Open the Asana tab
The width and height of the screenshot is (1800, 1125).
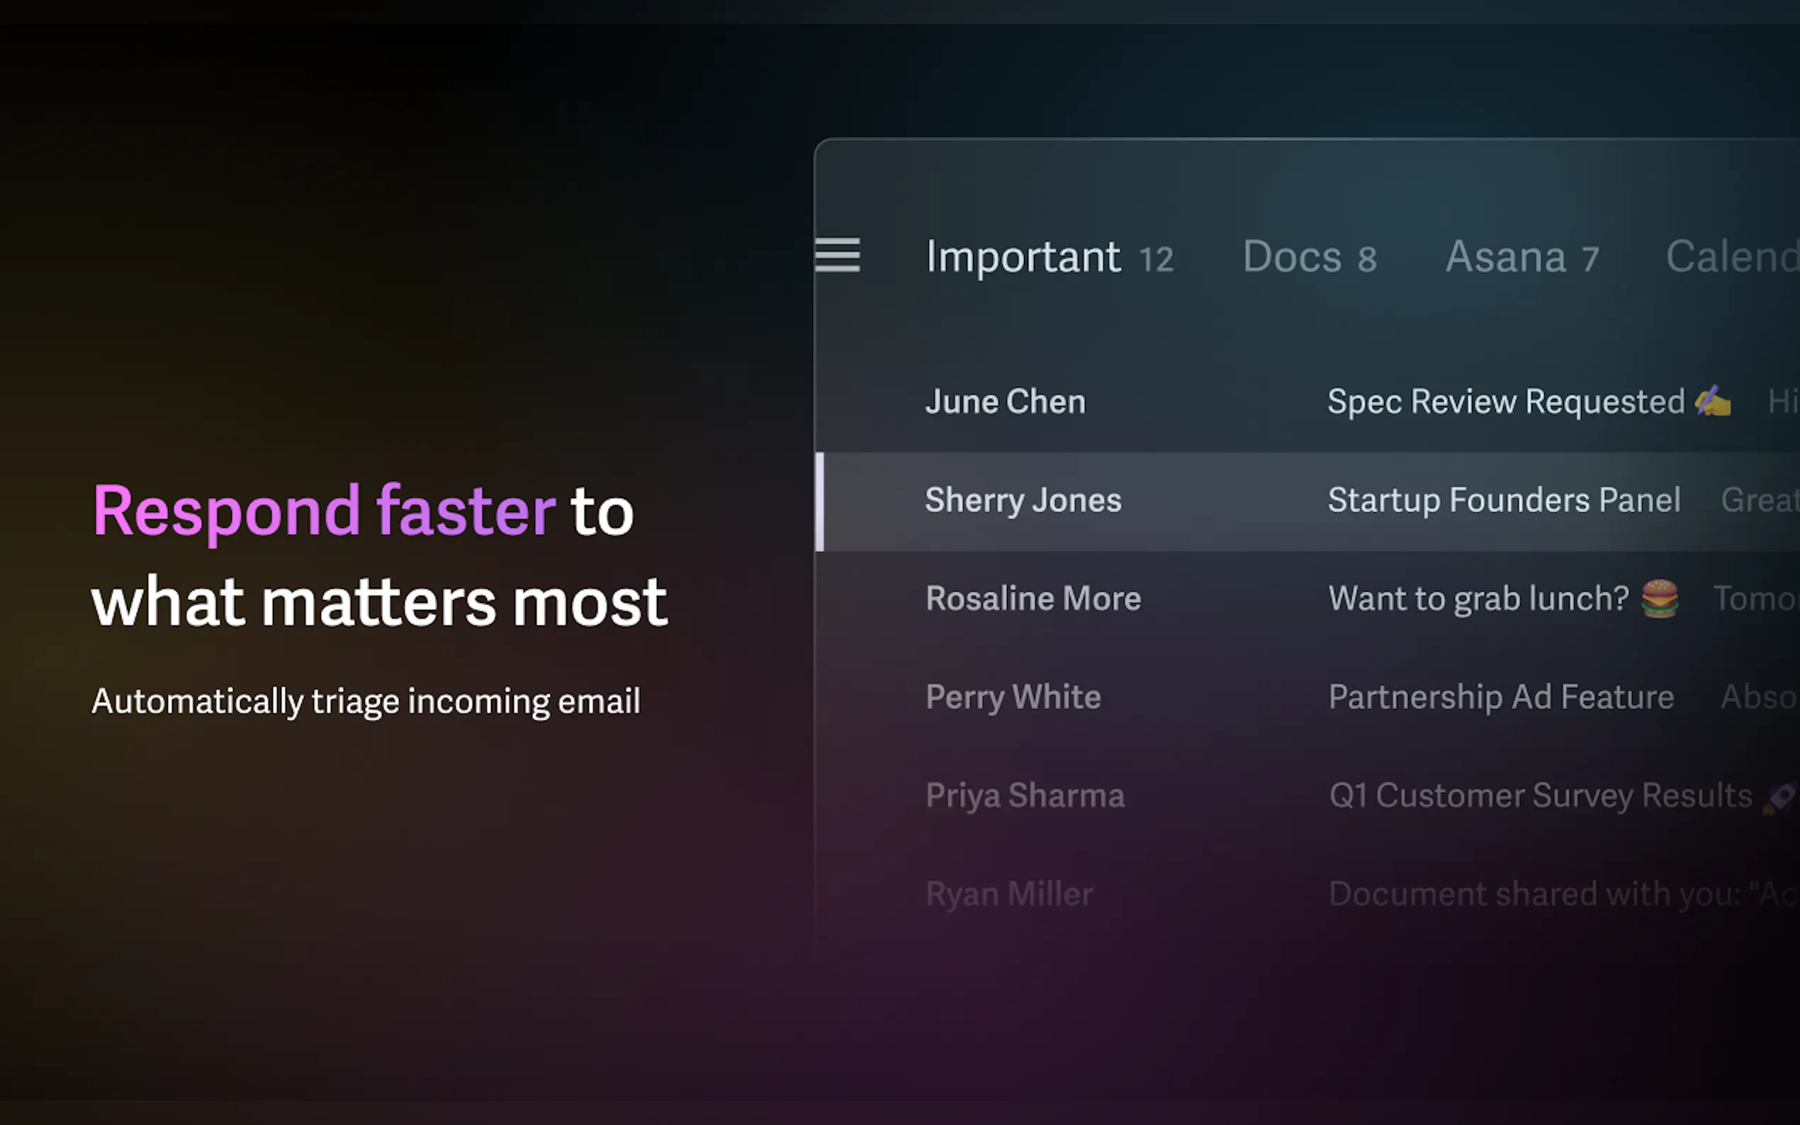click(x=1521, y=257)
